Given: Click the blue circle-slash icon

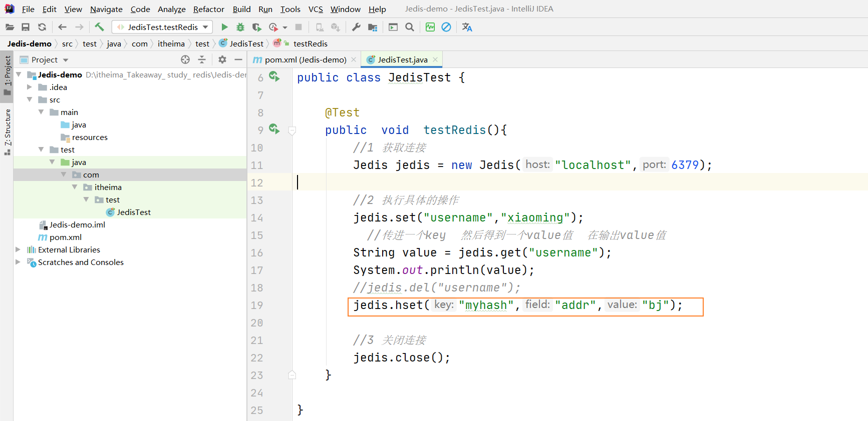Looking at the screenshot, I should coord(446,27).
